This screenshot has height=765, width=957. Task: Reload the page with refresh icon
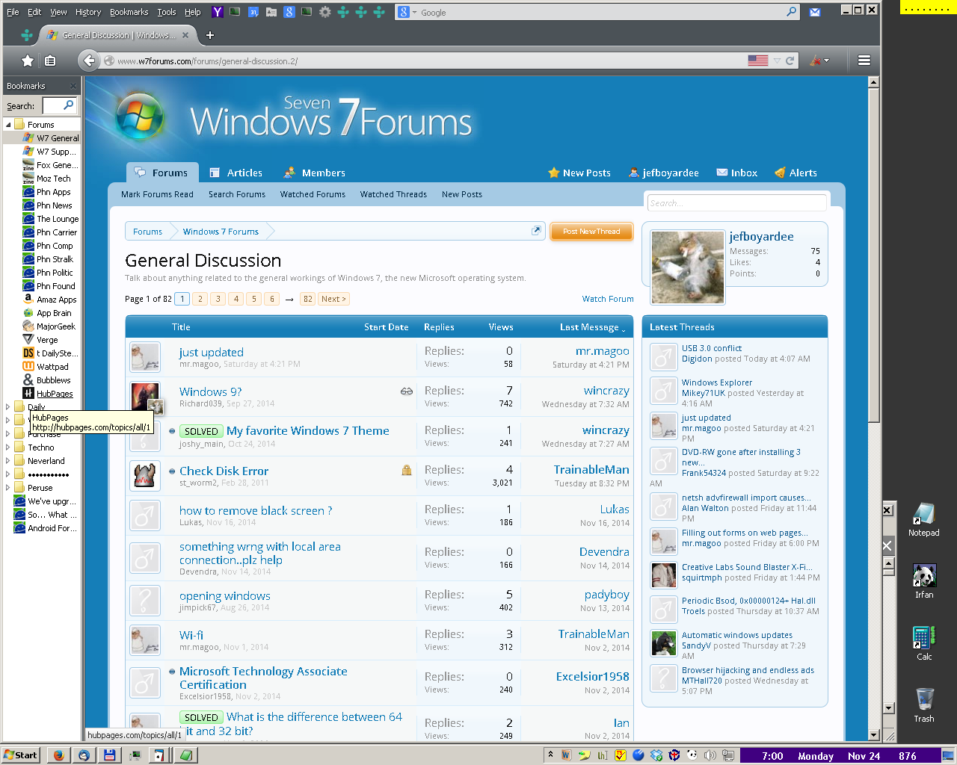[790, 61]
